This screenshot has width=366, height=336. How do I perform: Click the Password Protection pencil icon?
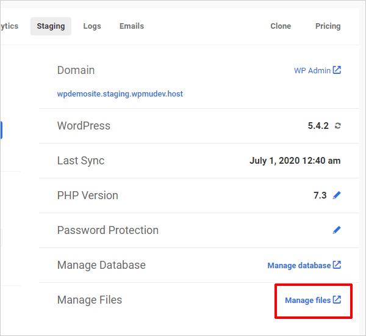pyautogui.click(x=337, y=230)
